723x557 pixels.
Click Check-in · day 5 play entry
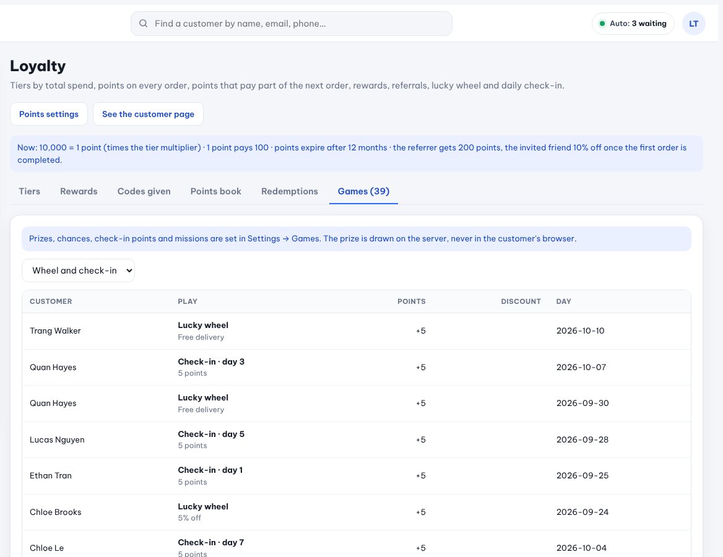point(211,434)
